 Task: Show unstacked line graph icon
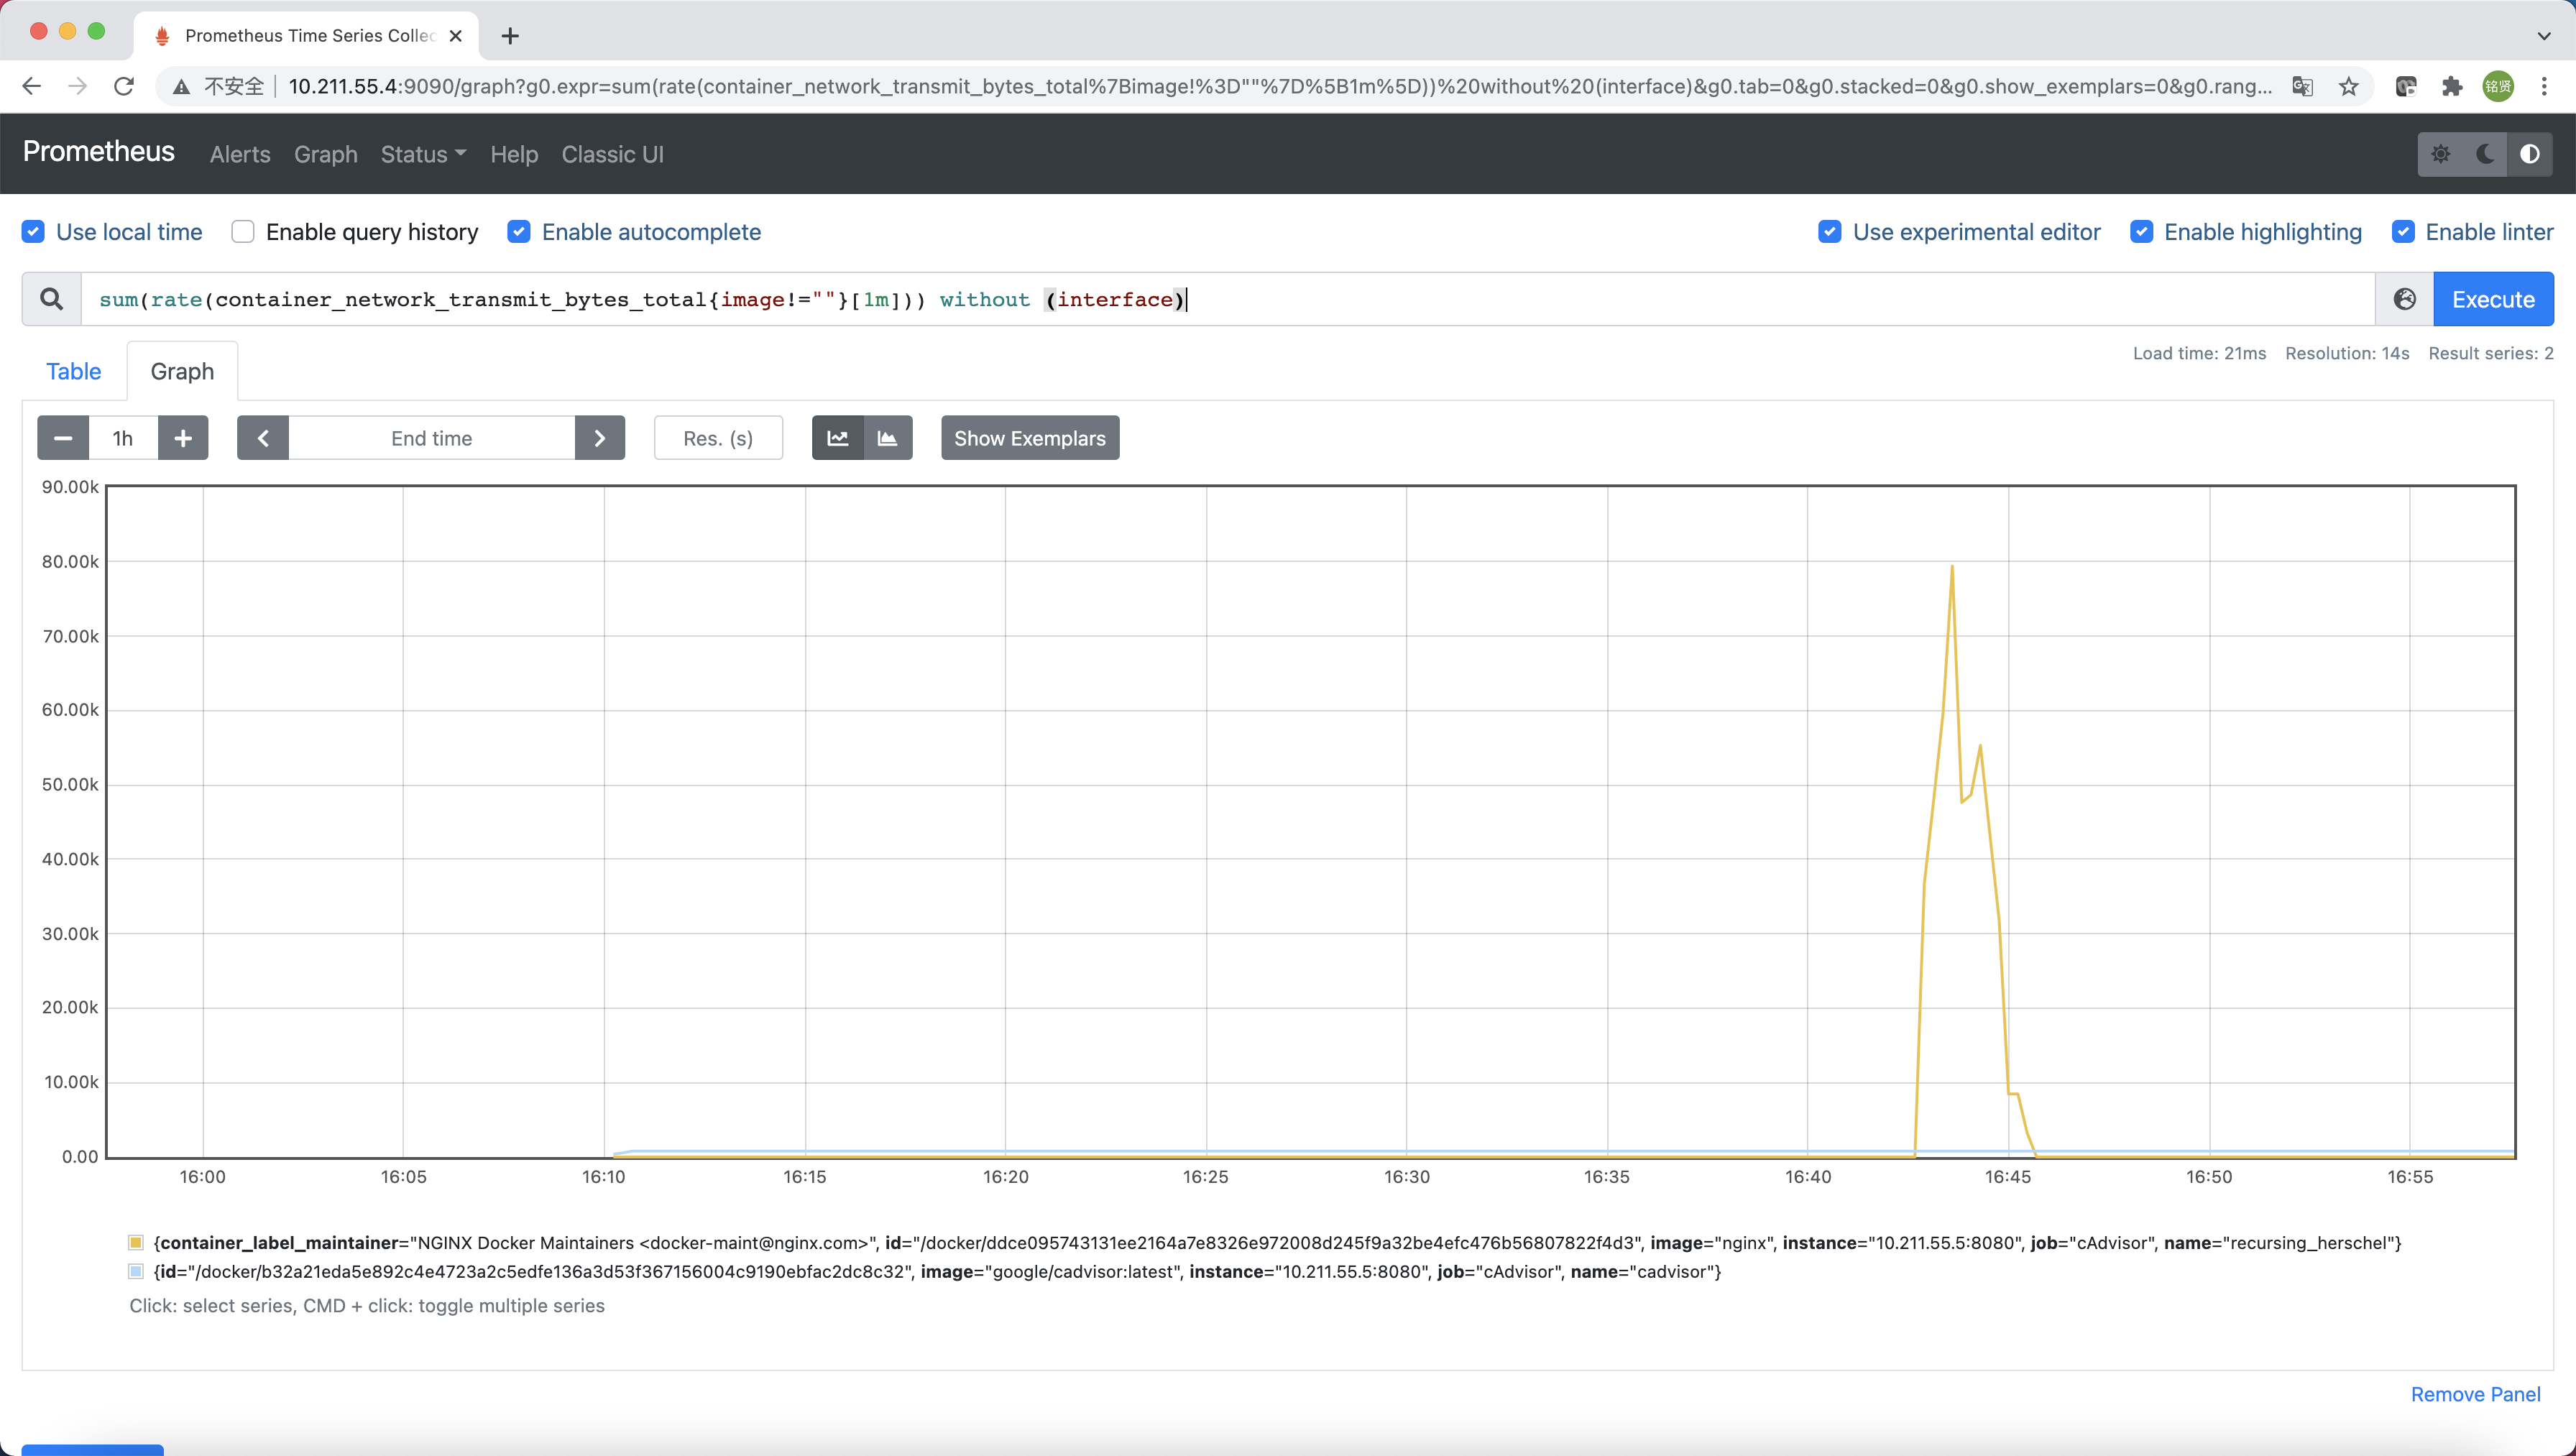coord(838,438)
